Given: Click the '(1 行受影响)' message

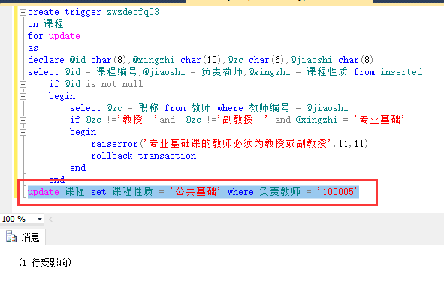Looking at the screenshot, I should tap(45, 262).
